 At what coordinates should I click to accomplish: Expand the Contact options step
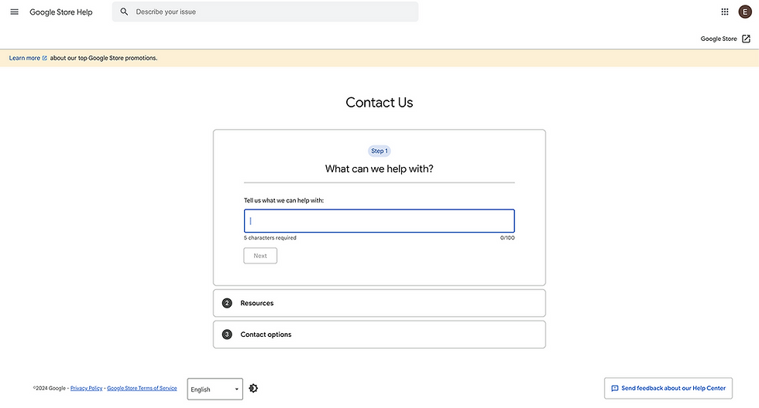379,334
